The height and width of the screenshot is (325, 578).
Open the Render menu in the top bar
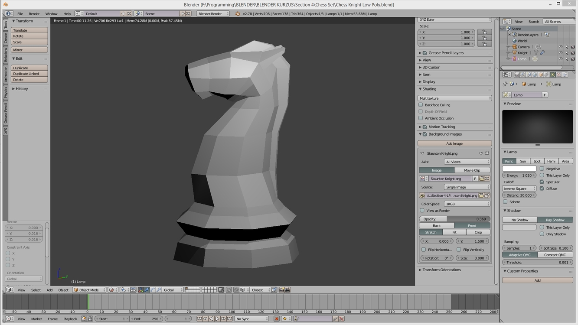pos(34,13)
